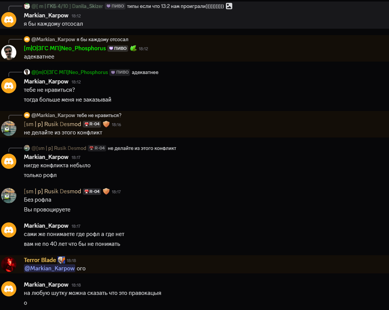Click the [m|O|ЗГС МП]Neo_Phosphorus green username

click(x=65, y=48)
